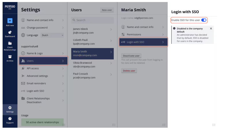
Task: Toggle Enable SSO for this user switch
Action: pyautogui.click(x=204, y=20)
